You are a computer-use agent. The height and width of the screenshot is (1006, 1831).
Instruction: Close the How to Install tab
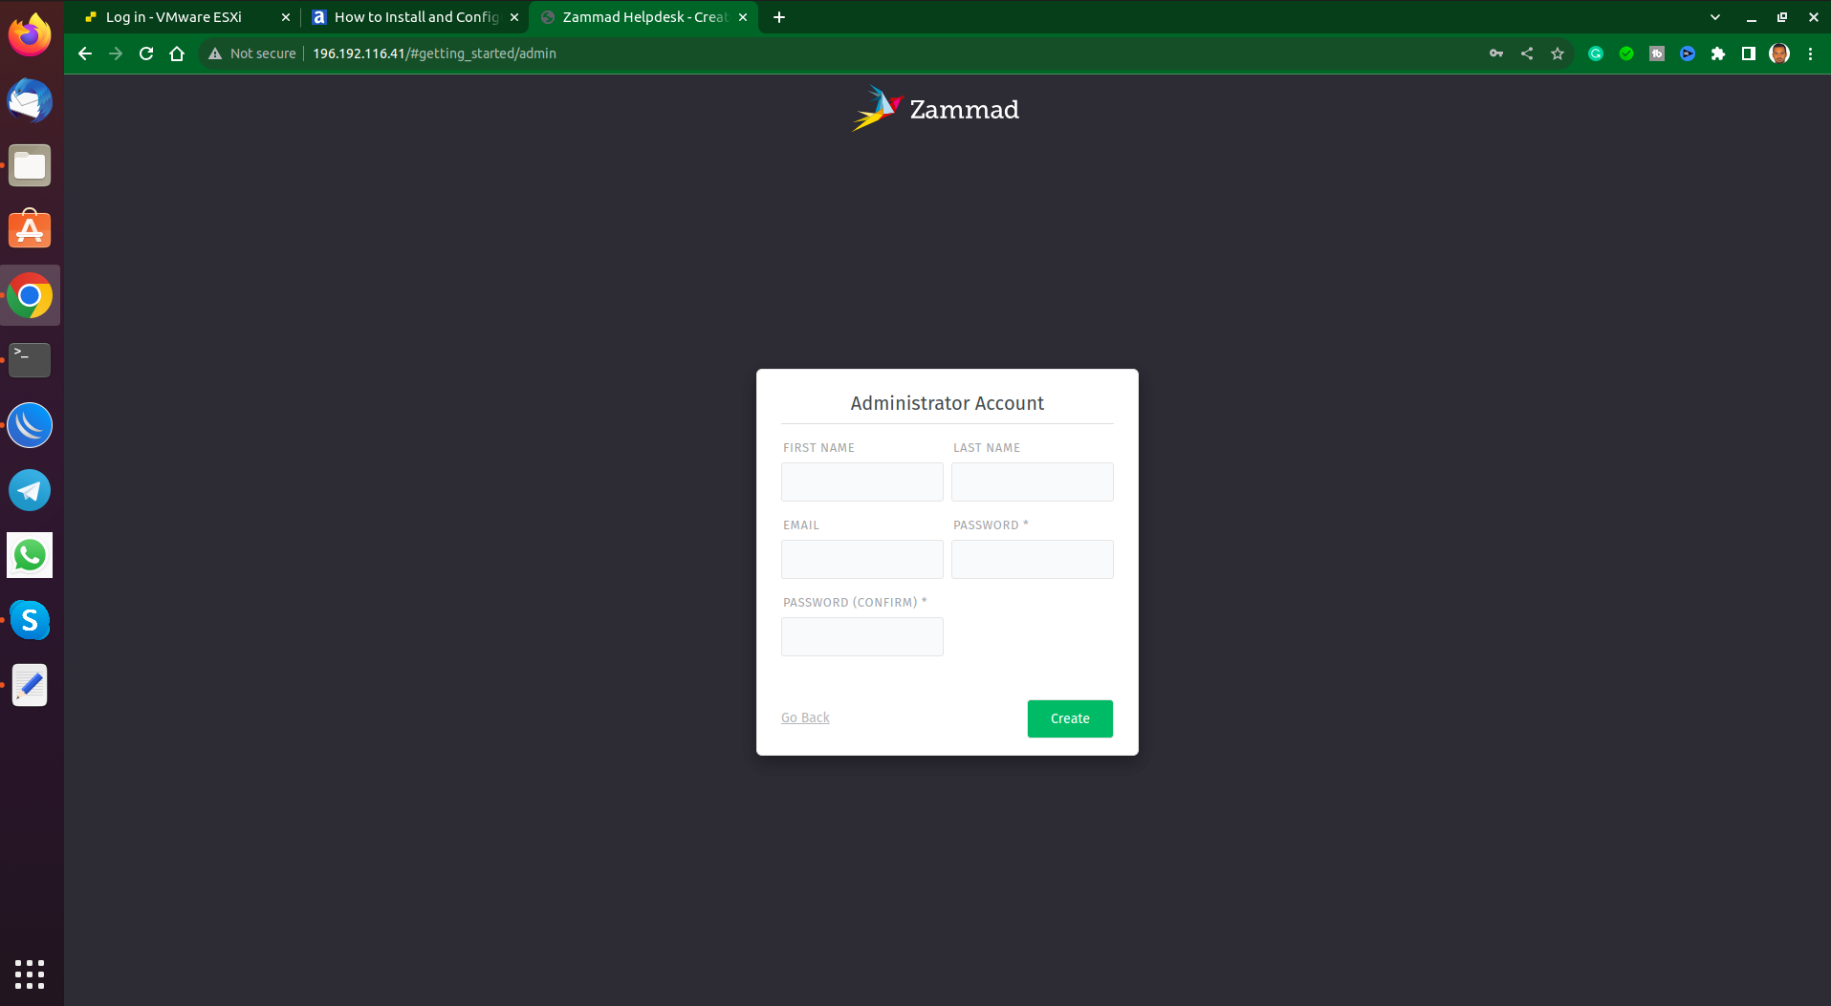pos(514,17)
